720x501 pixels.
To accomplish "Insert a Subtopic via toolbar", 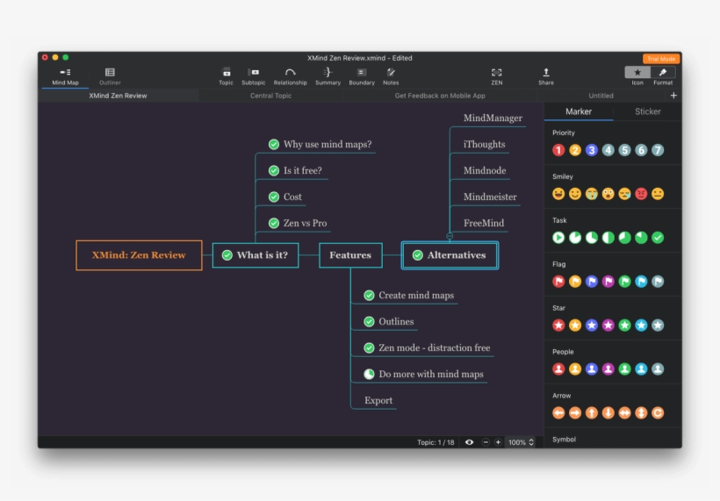I will [254, 76].
